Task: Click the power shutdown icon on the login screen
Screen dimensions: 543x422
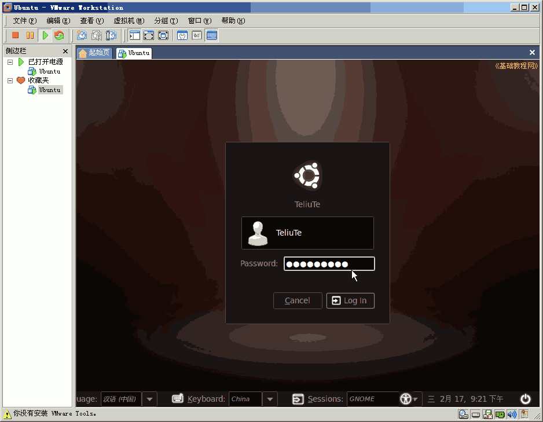Action: point(525,399)
